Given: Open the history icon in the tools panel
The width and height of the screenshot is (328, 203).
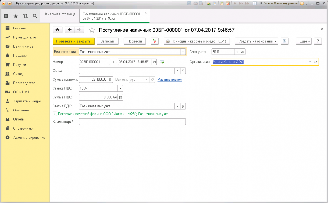Looking at the screenshot, I should tap(25, 16).
